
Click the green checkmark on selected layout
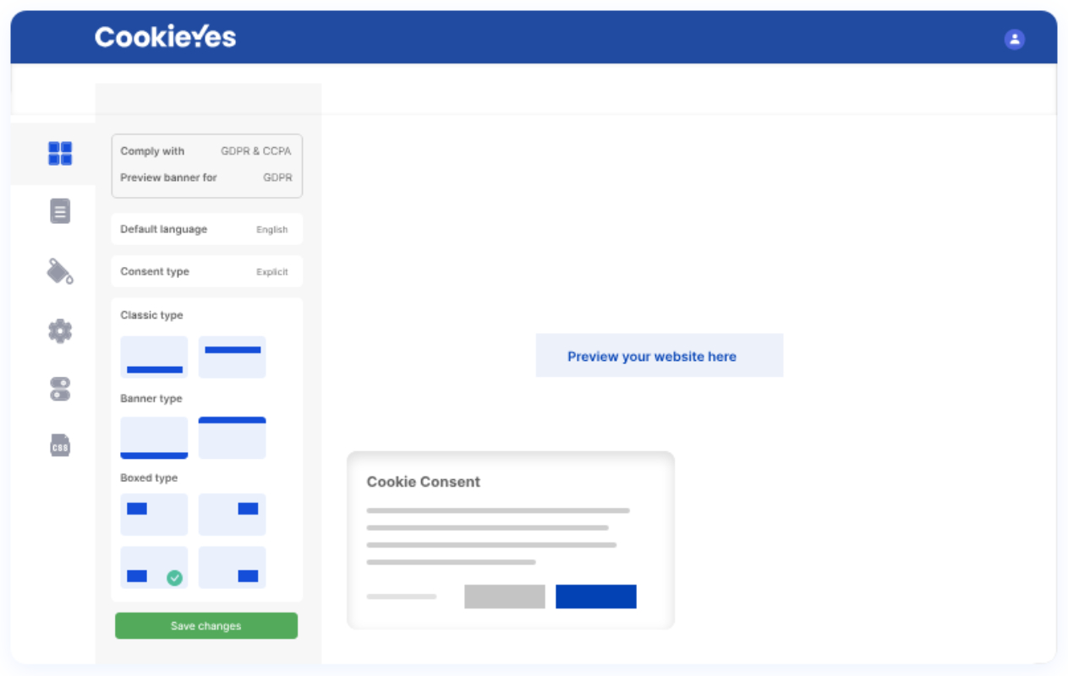point(174,578)
